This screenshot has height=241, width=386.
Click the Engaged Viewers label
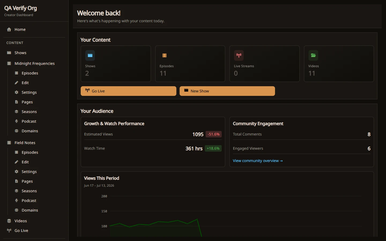coord(248,148)
